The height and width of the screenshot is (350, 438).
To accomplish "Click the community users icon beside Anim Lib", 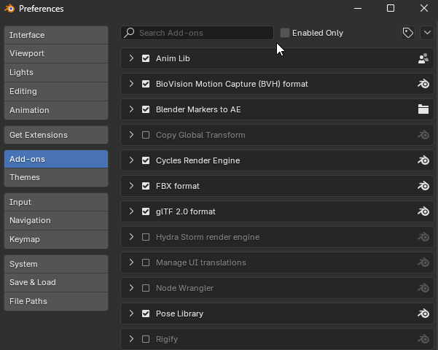I will 423,58.
